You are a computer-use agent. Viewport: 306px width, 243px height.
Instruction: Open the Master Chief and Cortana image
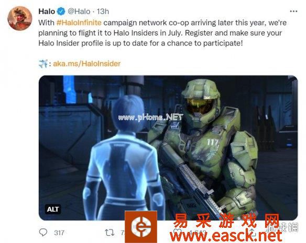(168, 148)
